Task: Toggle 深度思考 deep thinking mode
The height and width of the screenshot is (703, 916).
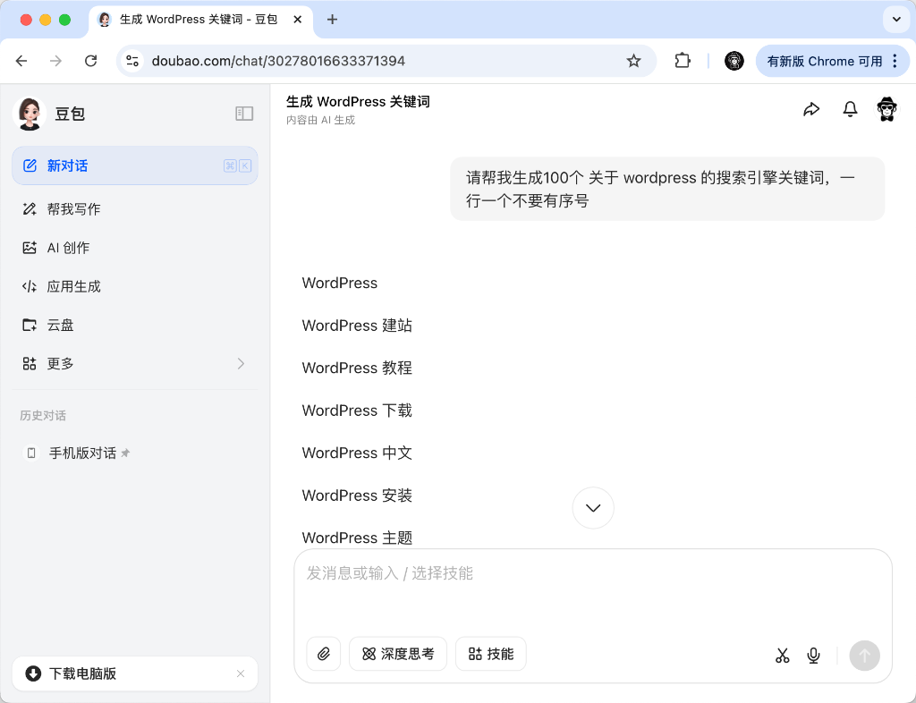Action: pyautogui.click(x=398, y=654)
